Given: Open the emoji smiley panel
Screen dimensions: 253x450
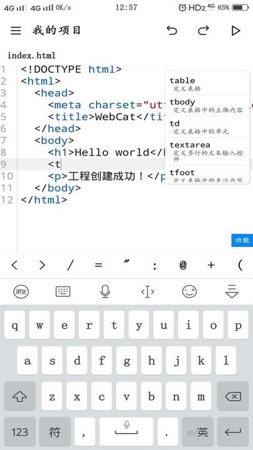Looking at the screenshot, I should [x=190, y=292].
